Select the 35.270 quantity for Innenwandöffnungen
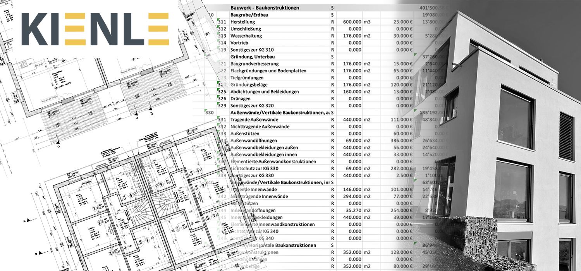This screenshot has height=271, width=581. pos(353,210)
